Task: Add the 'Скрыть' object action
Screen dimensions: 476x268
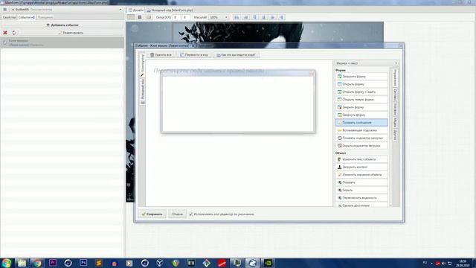Action: 361,191
